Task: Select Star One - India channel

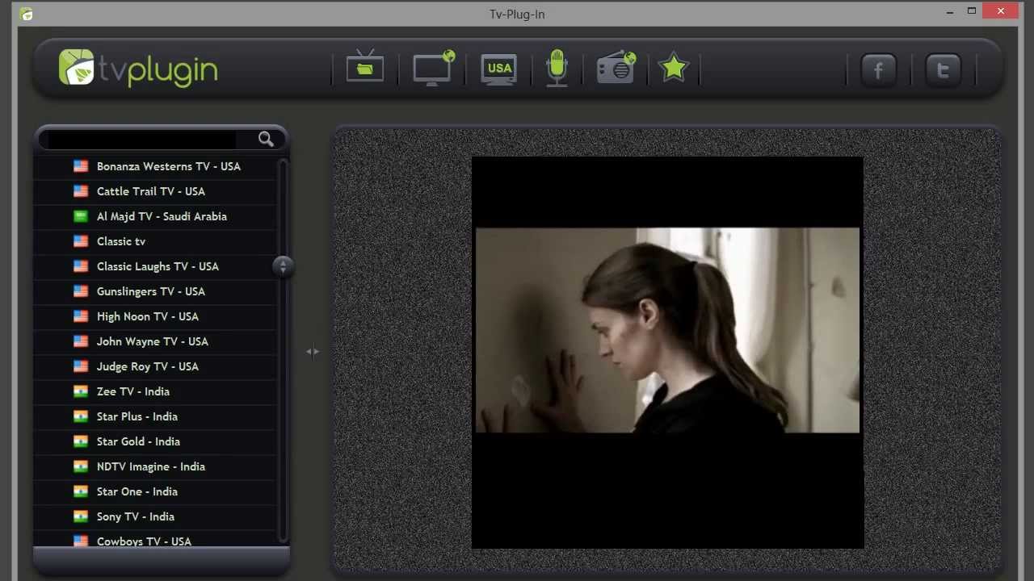Action: pos(156,491)
